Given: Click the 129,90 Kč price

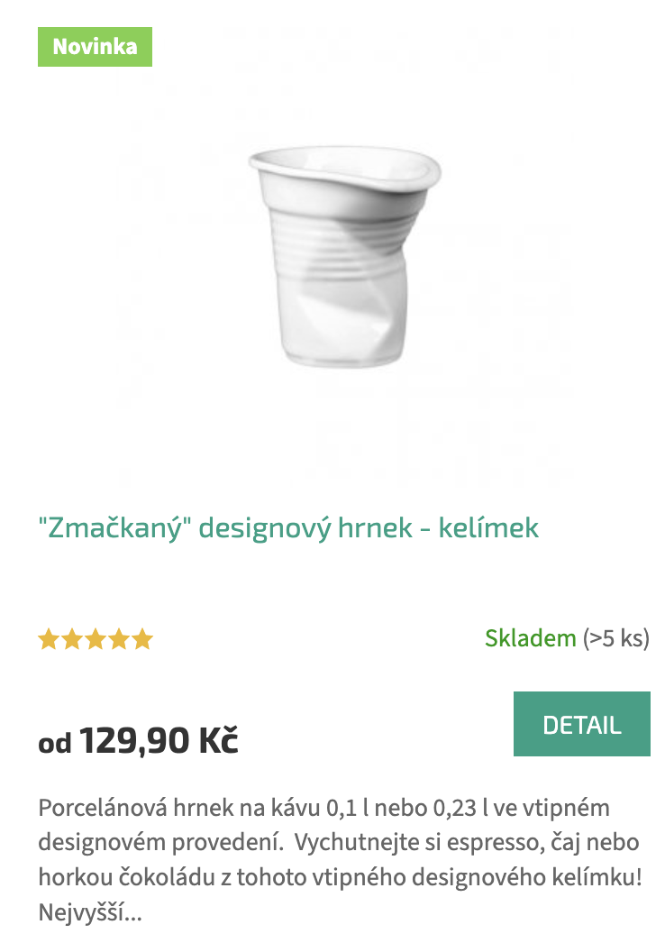Looking at the screenshot, I should pyautogui.click(x=159, y=740).
